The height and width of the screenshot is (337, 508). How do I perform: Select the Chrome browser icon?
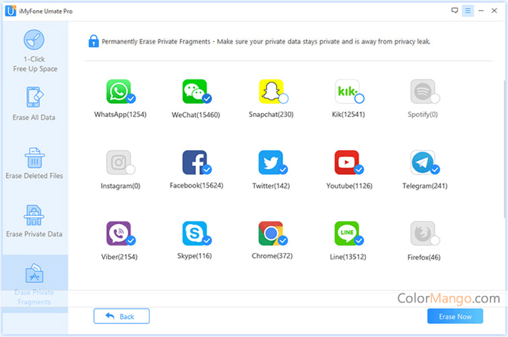tap(270, 233)
